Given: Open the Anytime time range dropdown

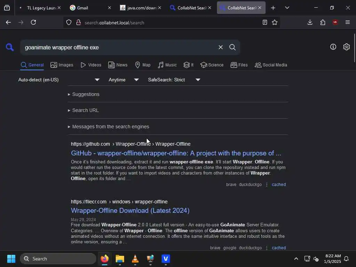Looking at the screenshot, I should (124, 80).
